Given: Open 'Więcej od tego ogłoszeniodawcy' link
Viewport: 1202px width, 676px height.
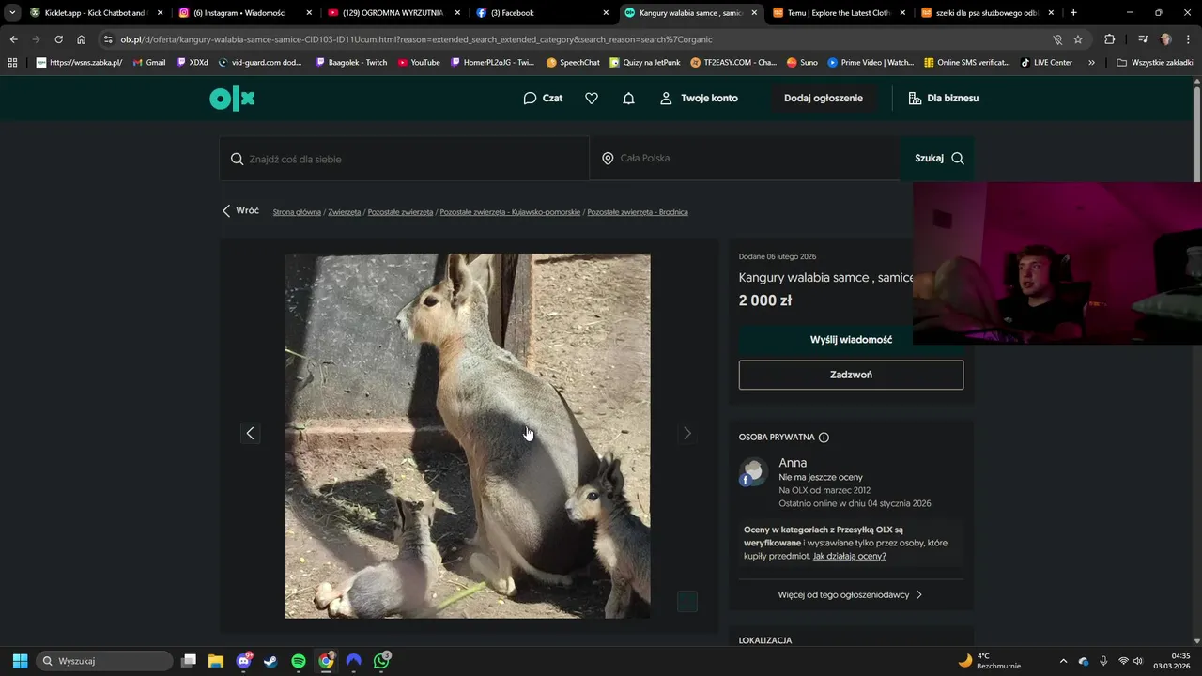Looking at the screenshot, I should point(850,594).
